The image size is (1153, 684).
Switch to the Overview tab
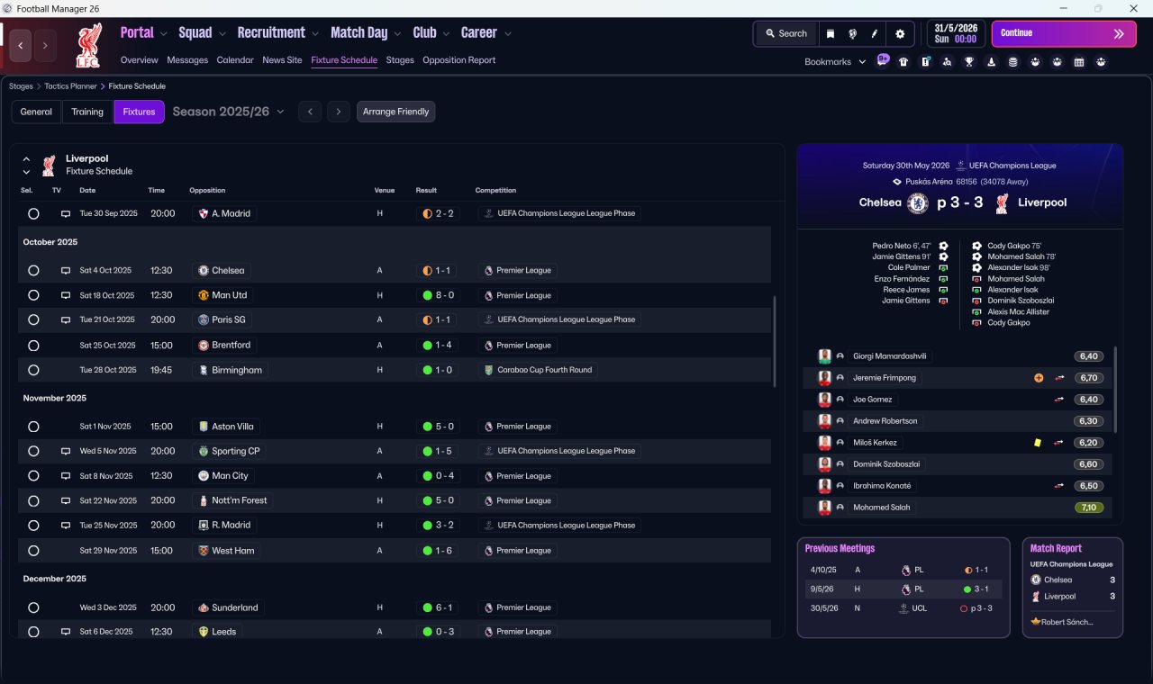[x=140, y=60]
